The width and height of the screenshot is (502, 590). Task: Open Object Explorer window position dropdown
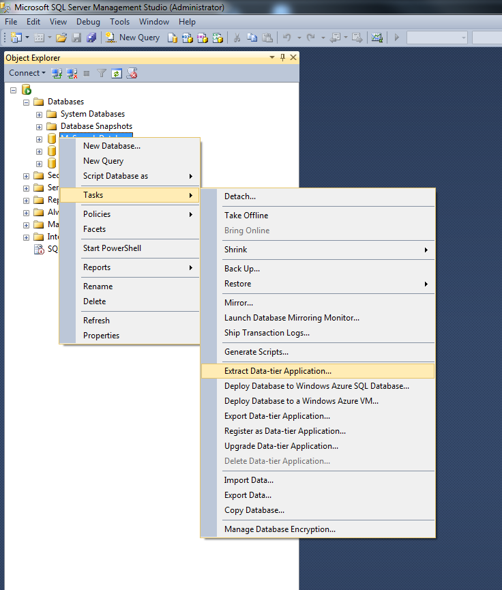tap(272, 57)
